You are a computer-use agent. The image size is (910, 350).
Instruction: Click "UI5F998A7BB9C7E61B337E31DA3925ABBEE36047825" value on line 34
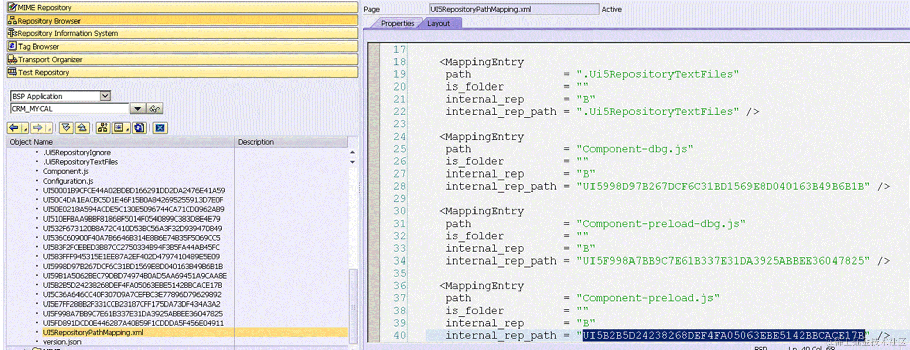pos(723,261)
